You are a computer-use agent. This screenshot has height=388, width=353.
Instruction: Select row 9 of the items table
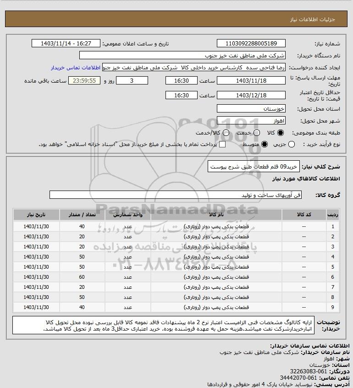(176, 307)
